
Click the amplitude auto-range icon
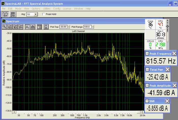(x=46, y=27)
